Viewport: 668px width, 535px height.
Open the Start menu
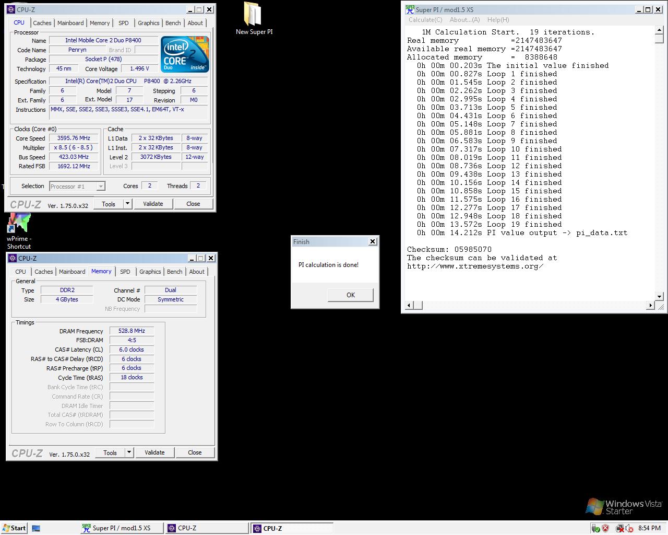click(14, 528)
